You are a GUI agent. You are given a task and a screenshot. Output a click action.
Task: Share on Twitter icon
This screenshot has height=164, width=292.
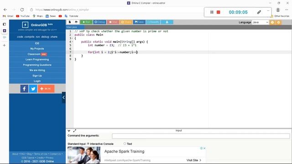[x=33, y=89]
